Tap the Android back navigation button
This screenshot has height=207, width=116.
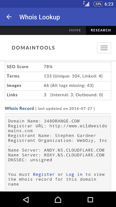pos(26,199)
